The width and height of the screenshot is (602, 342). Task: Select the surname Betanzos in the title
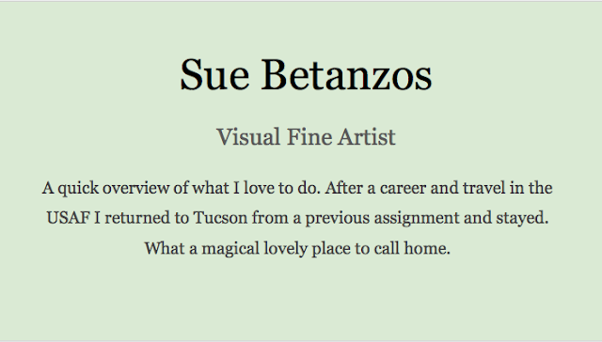pos(347,75)
